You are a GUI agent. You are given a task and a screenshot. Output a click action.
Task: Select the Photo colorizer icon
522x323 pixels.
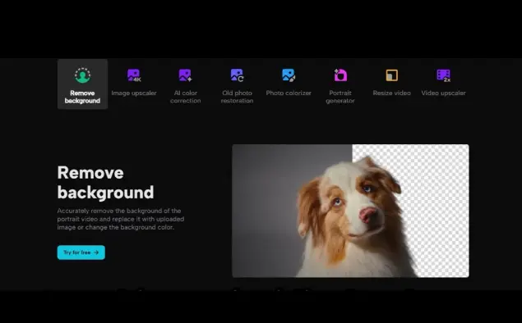click(x=289, y=75)
